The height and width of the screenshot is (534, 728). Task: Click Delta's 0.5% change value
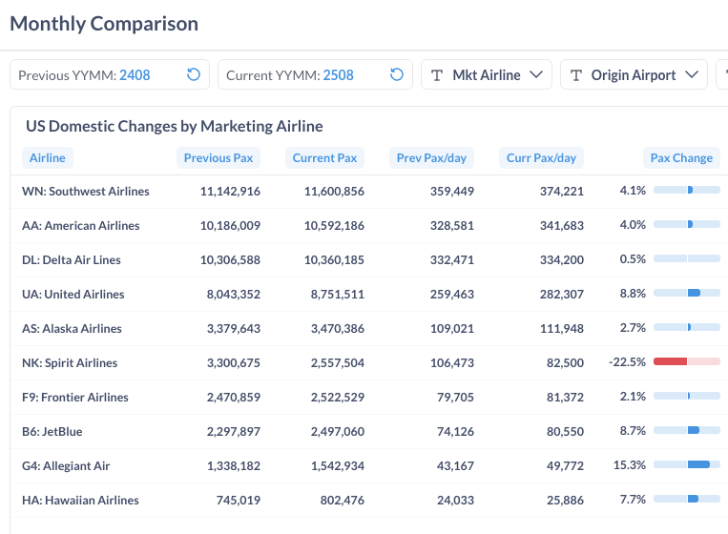coord(633,258)
